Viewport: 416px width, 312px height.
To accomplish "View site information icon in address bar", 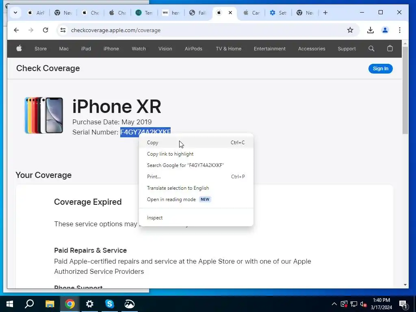I will click(x=63, y=30).
